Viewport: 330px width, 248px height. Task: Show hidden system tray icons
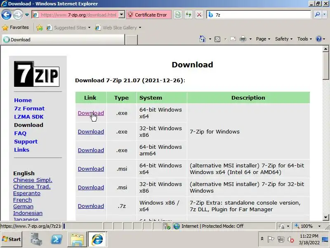click(x=262, y=239)
